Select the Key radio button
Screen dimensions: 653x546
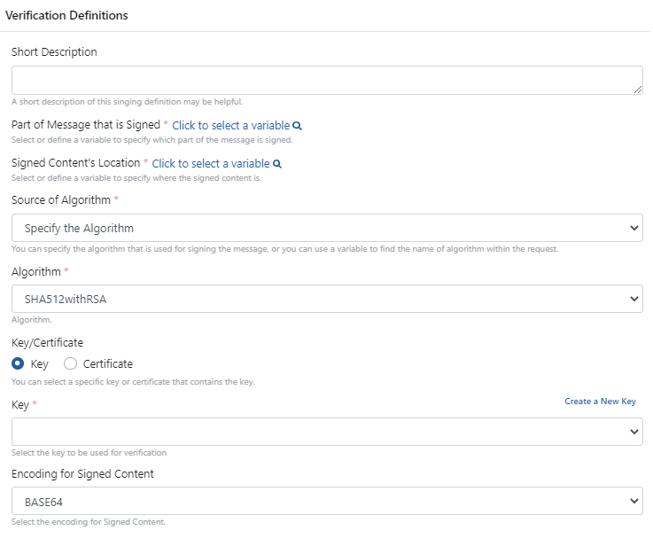(x=18, y=363)
